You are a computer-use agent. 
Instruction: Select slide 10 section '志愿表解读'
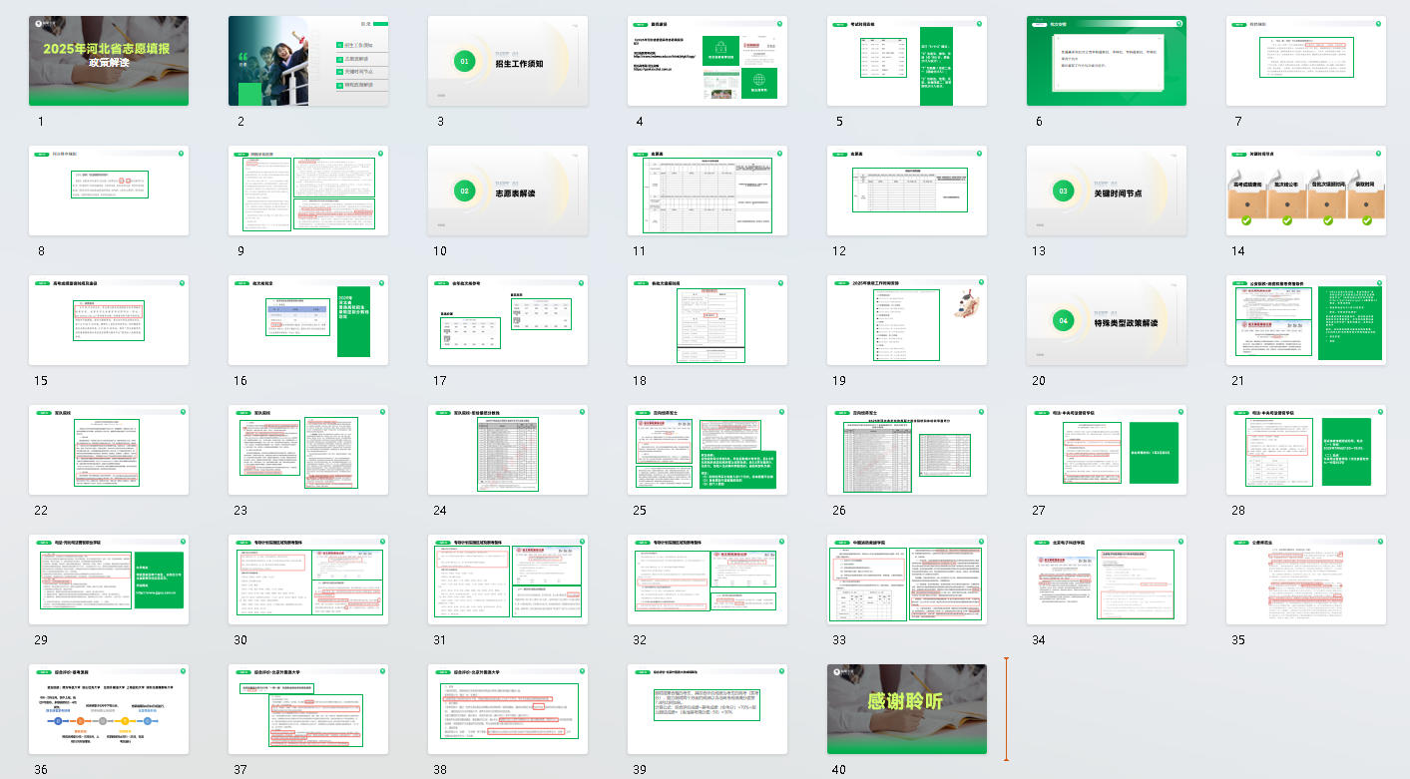pyautogui.click(x=507, y=191)
